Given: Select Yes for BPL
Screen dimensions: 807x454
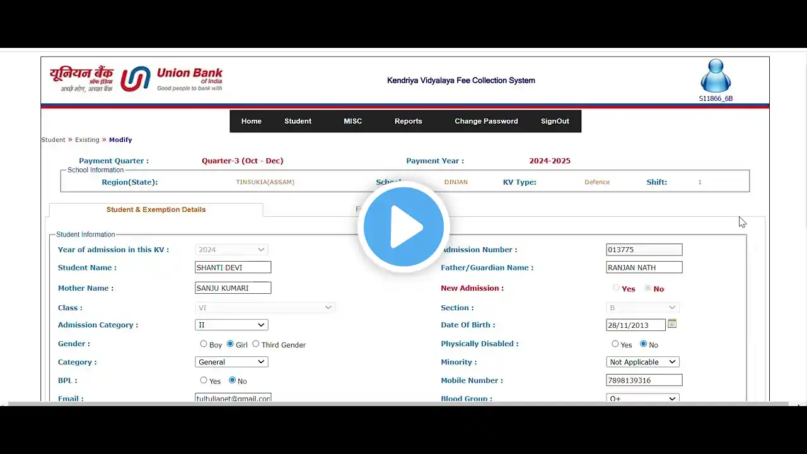Looking at the screenshot, I should click(x=204, y=380).
